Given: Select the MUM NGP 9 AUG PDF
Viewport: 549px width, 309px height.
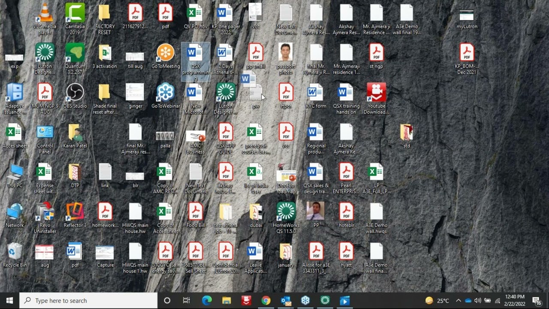Looking at the screenshot, I should coord(45,99).
